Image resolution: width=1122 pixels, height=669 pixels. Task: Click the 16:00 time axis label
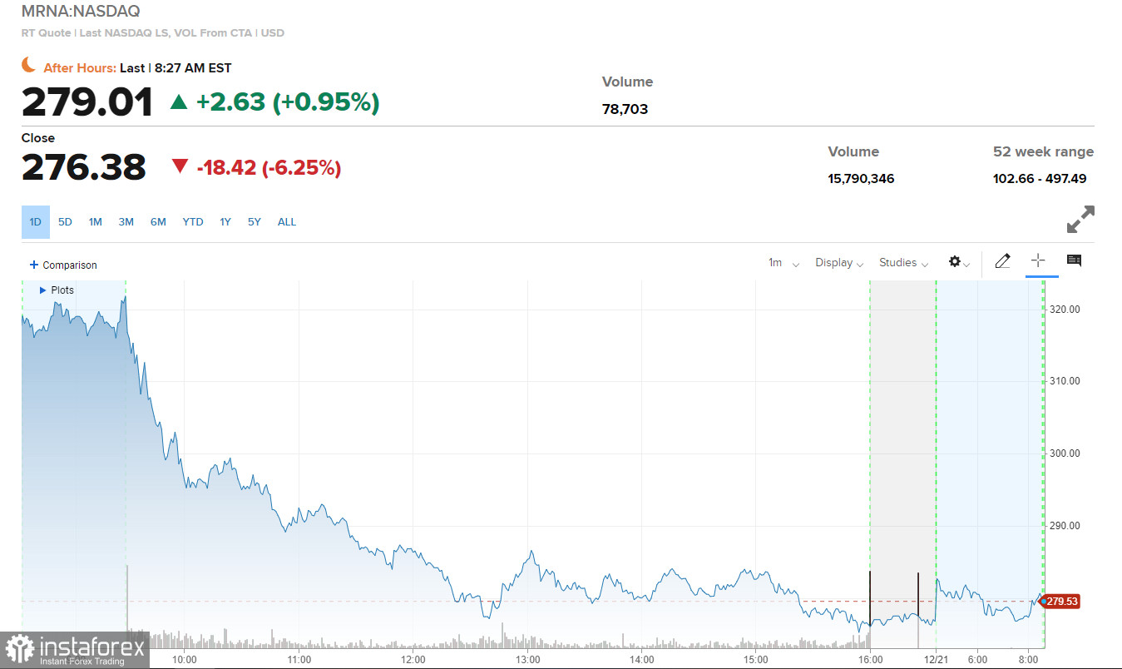point(870,660)
